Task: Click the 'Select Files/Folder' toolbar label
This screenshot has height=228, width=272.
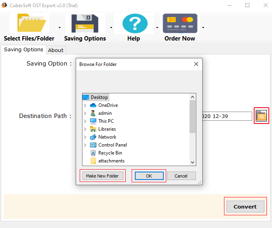Action: [x=29, y=39]
